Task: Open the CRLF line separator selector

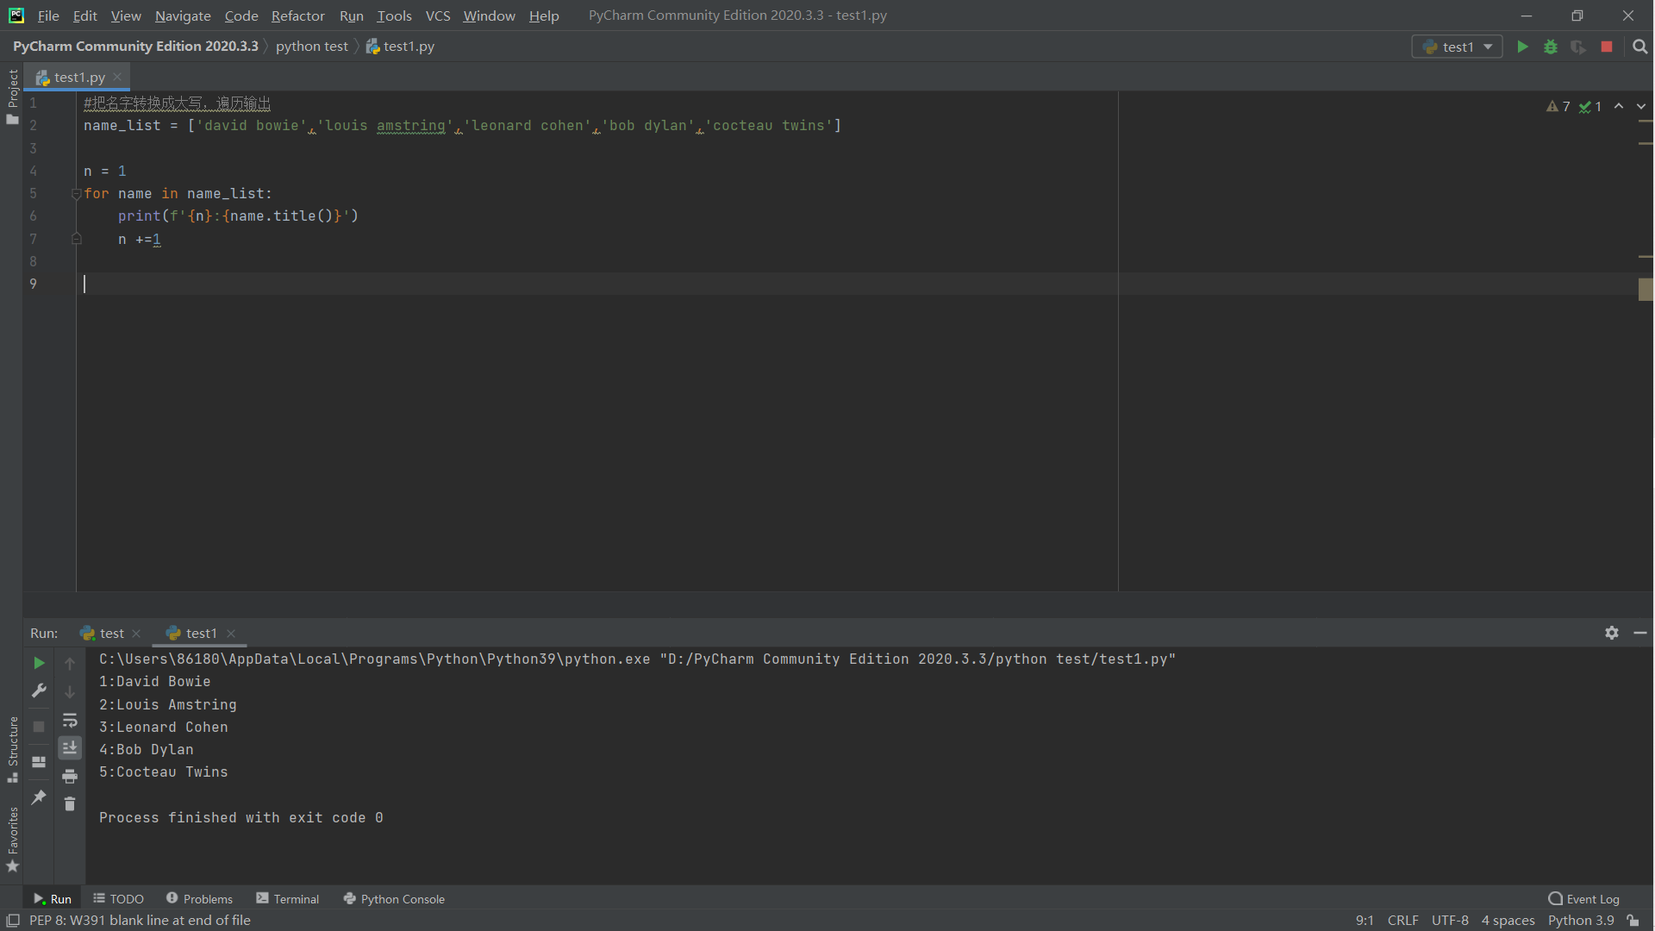Action: pos(1402,921)
